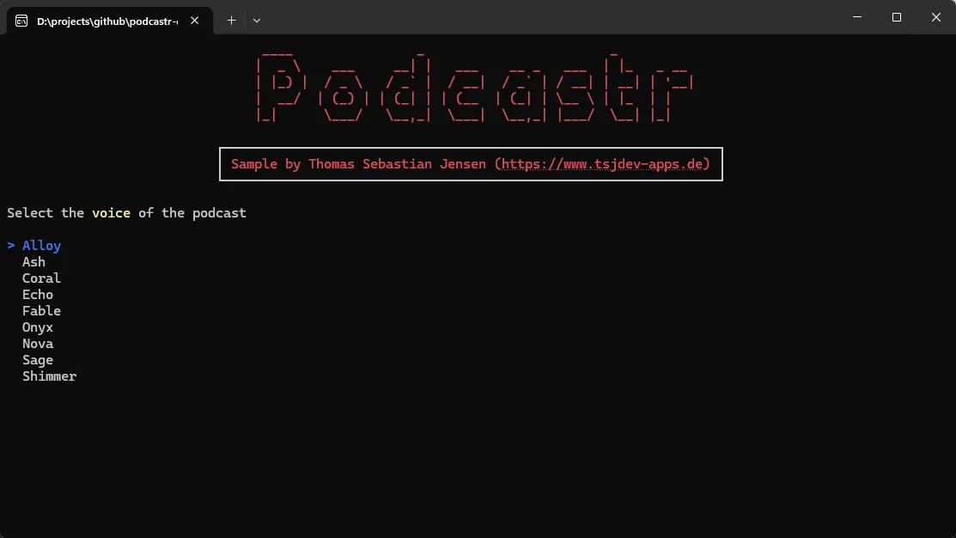Pick Fable from the voice list
956x538 pixels.
[x=41, y=311]
